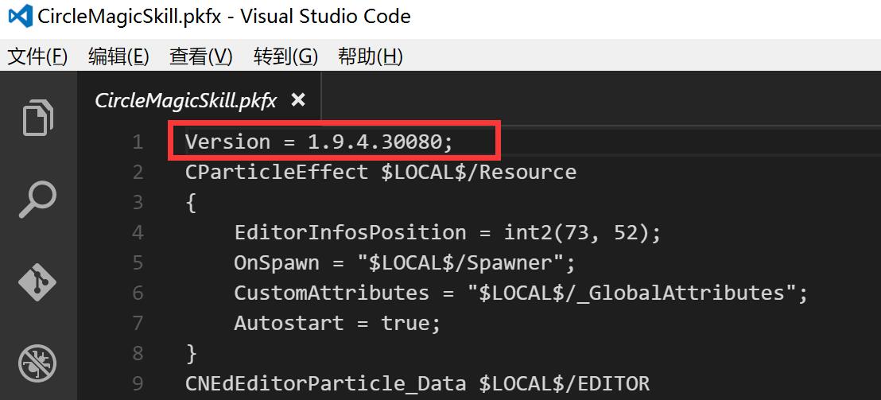Image resolution: width=881 pixels, height=400 pixels.
Task: Close the CircleMagicSkill.pkfx tab
Action: pyautogui.click(x=298, y=99)
